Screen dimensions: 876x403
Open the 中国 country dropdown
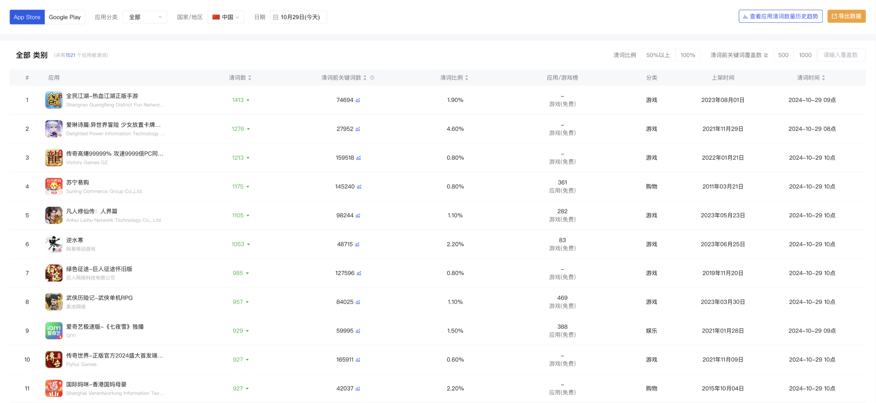click(226, 17)
